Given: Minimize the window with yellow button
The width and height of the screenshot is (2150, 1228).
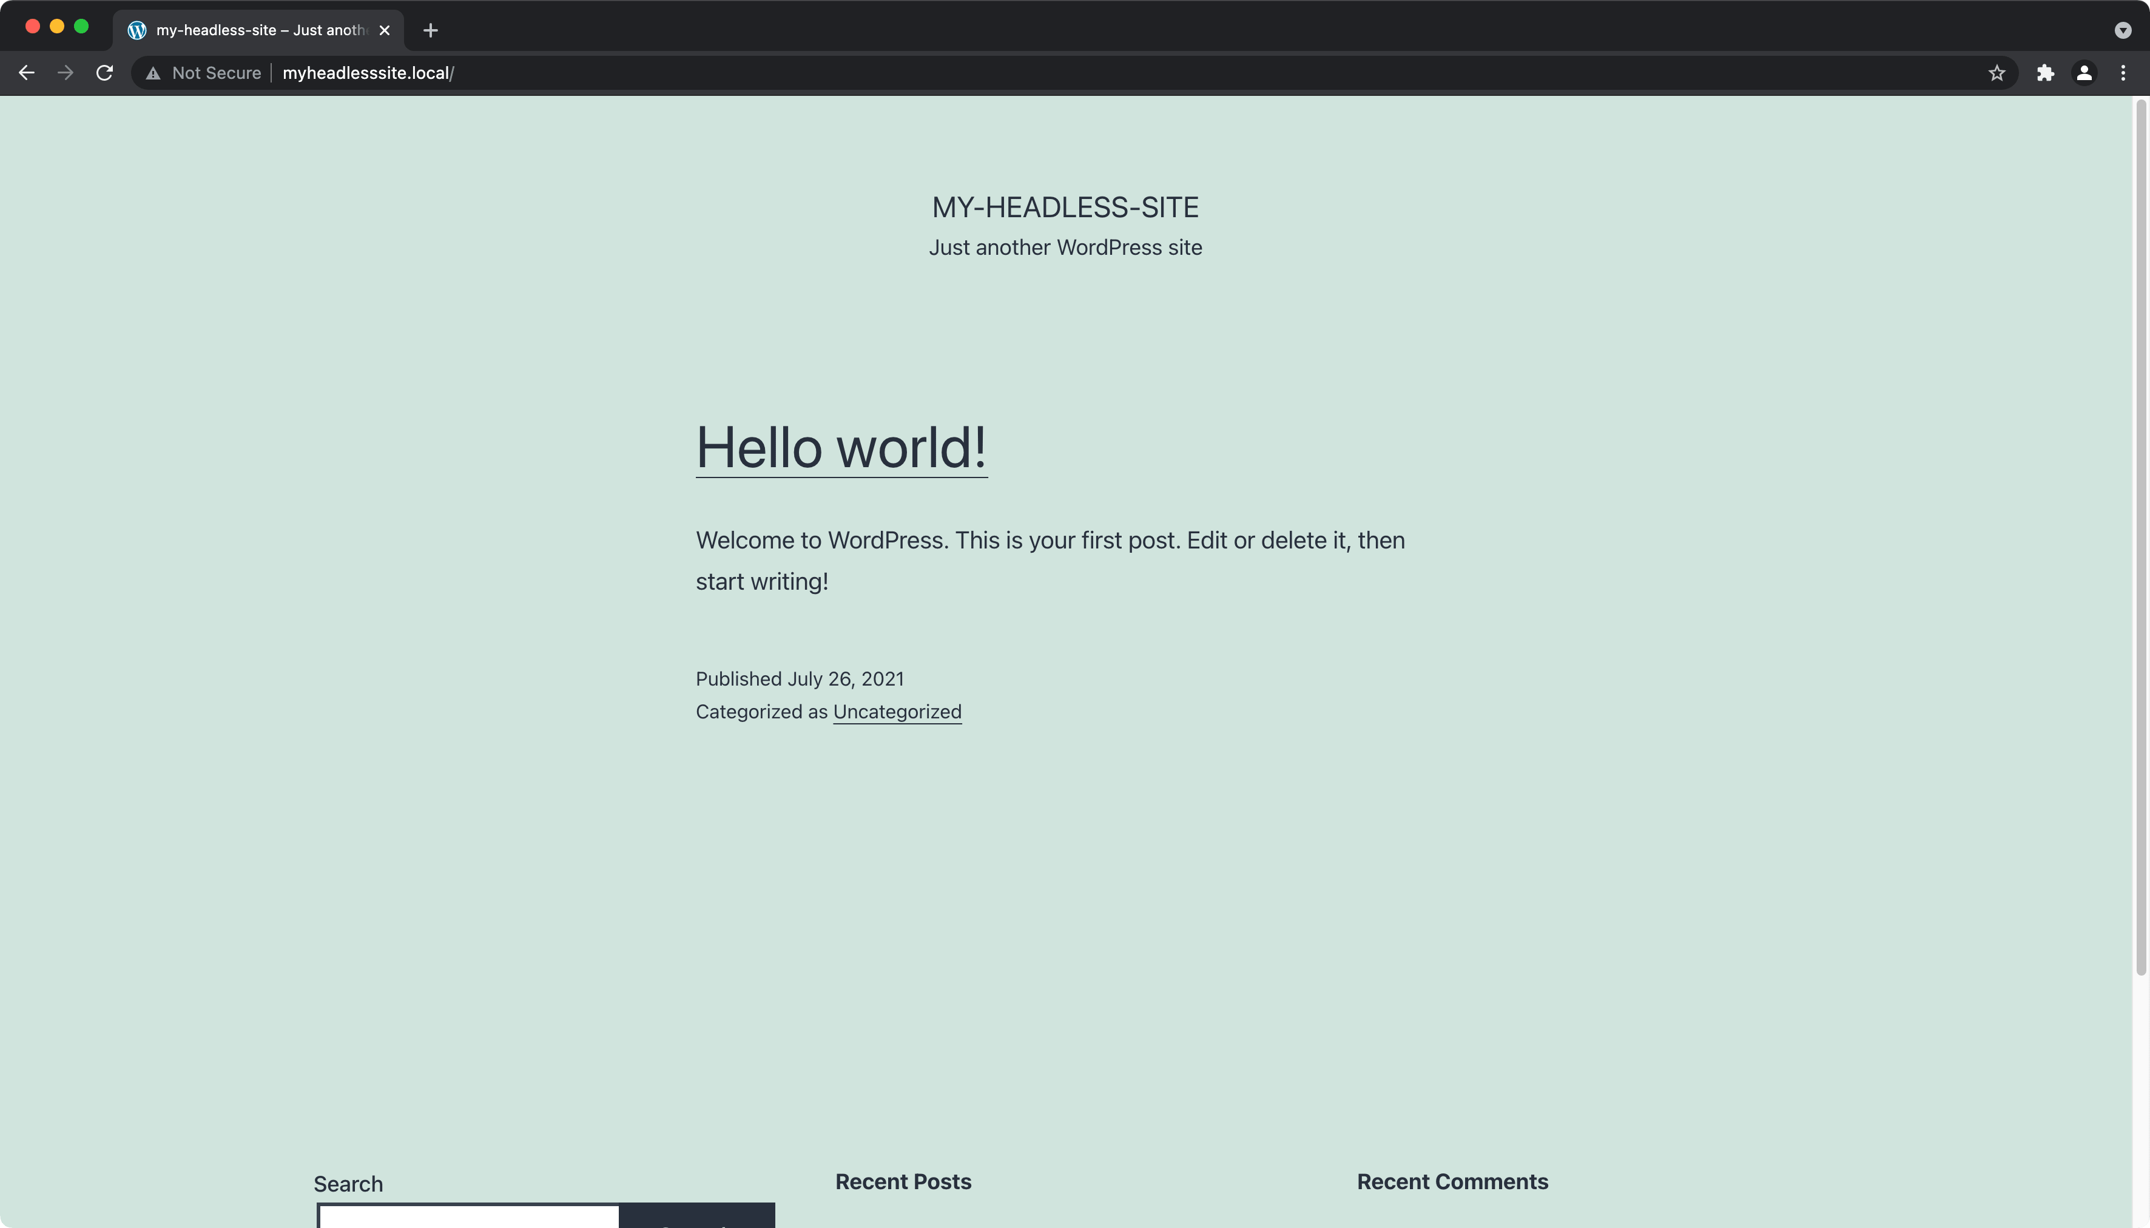Looking at the screenshot, I should [58, 26].
